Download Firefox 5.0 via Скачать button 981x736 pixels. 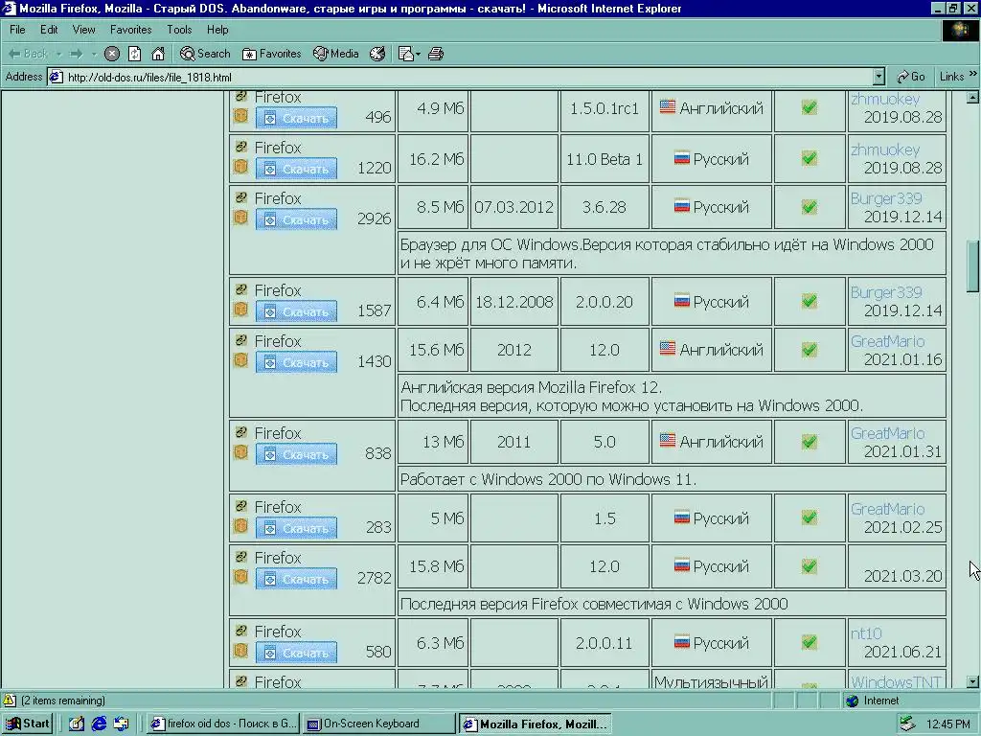click(x=297, y=454)
